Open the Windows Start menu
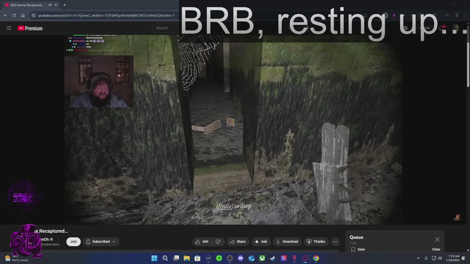470x264 pixels. click(x=154, y=258)
